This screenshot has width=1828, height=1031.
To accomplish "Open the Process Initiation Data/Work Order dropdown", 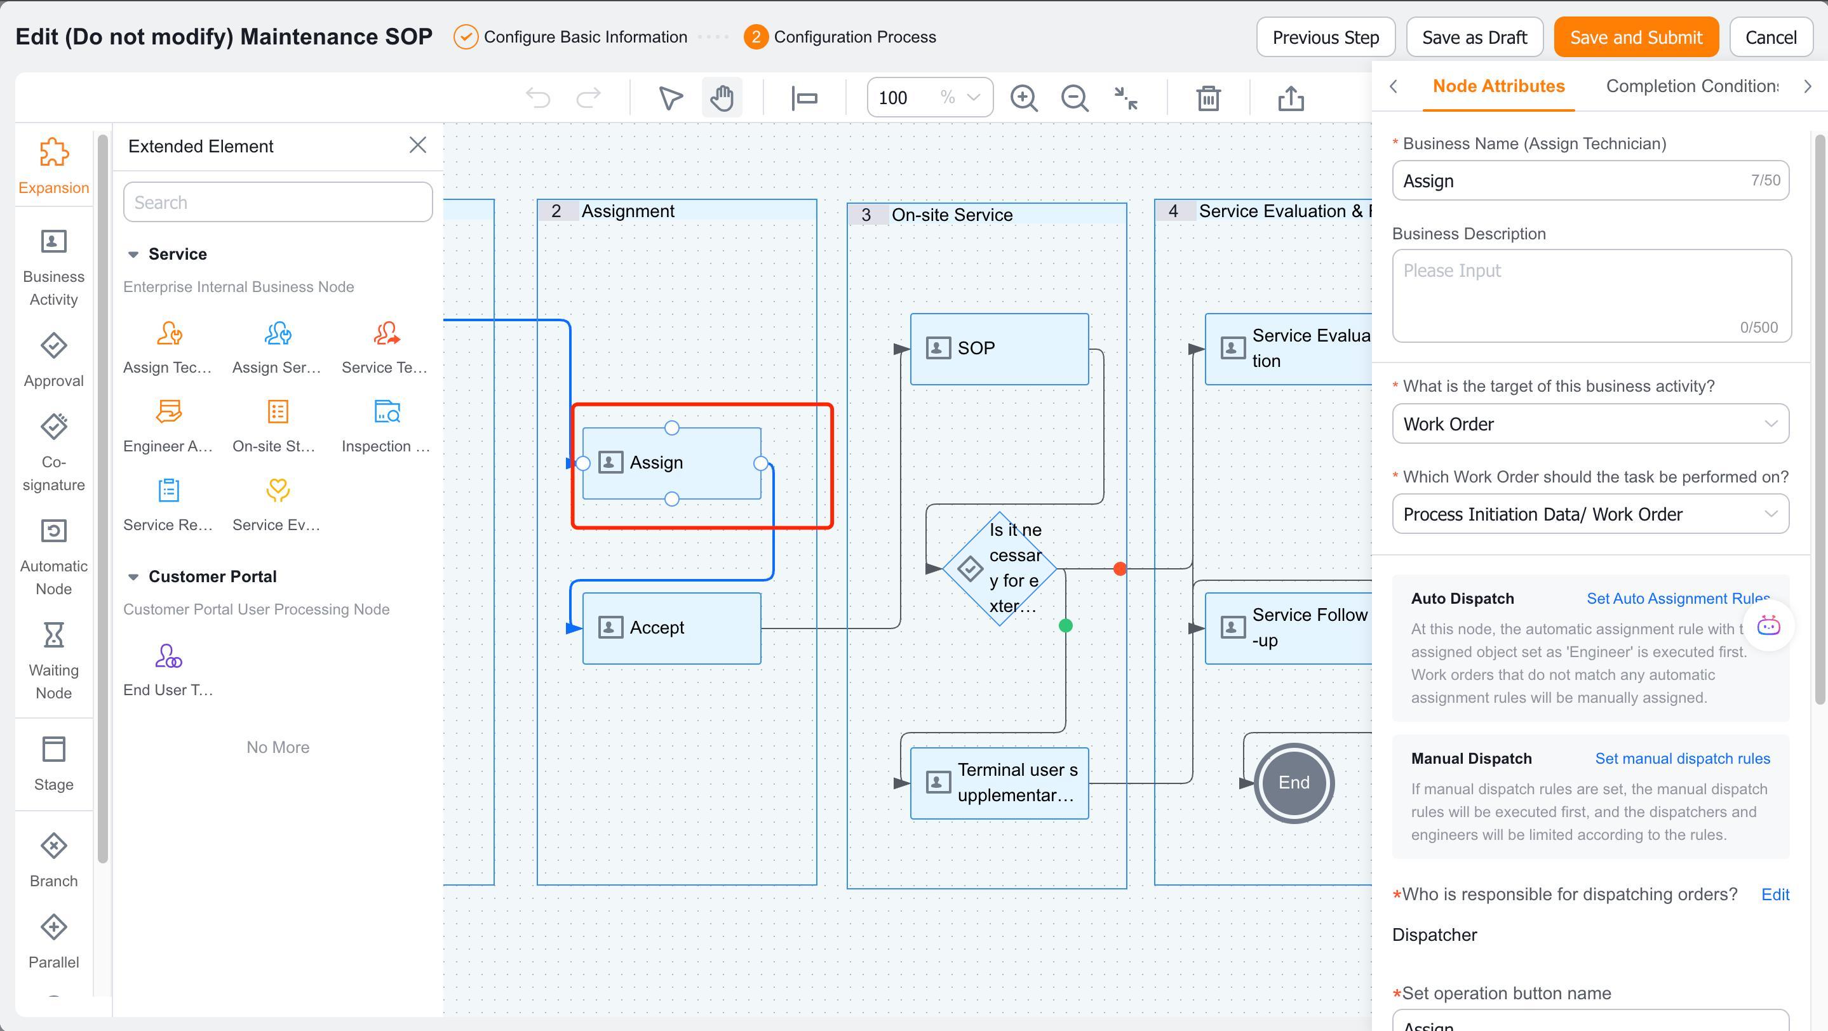I will click(1590, 514).
